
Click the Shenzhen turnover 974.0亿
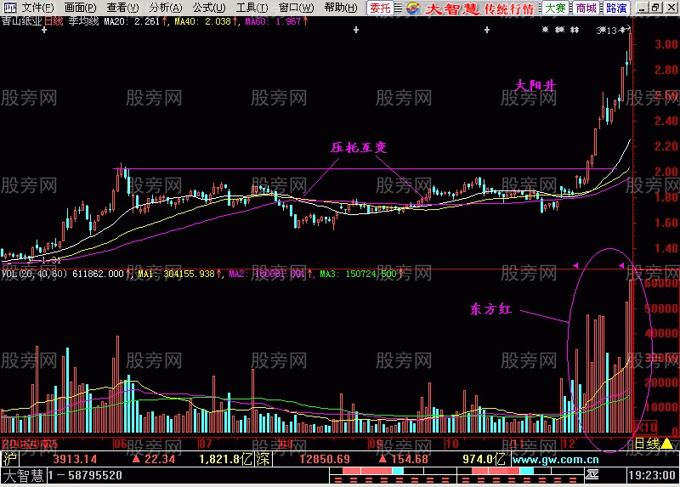point(484,459)
